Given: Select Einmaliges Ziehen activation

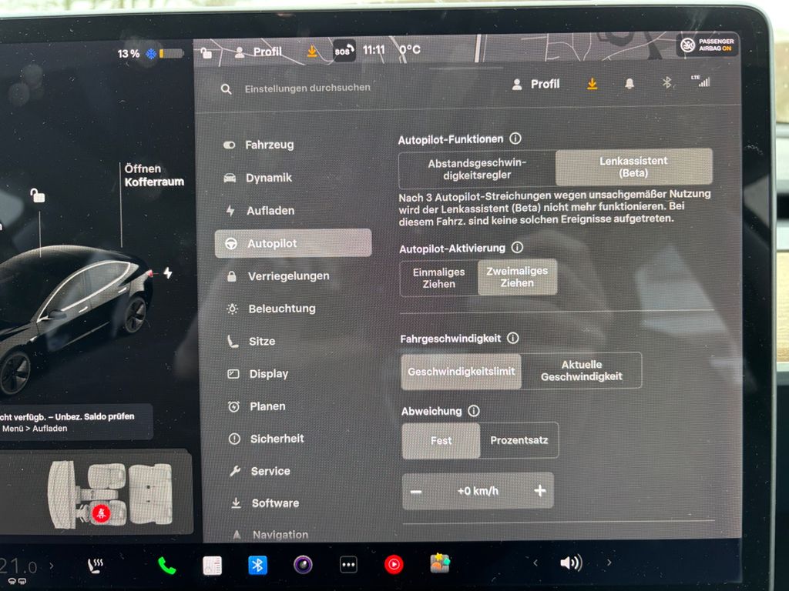Looking at the screenshot, I should point(438,278).
